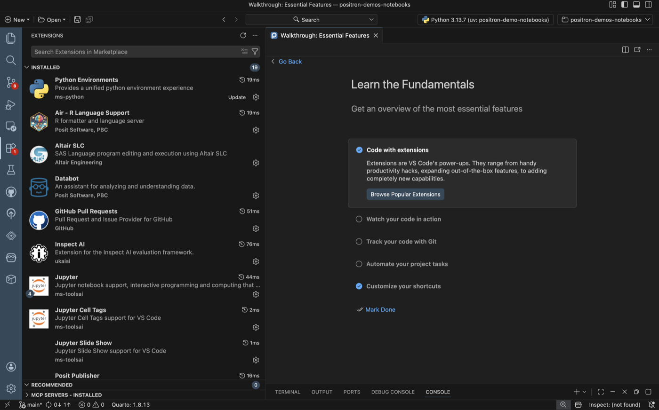Click the save all toolbar icon
The width and height of the screenshot is (659, 410).
pos(89,20)
